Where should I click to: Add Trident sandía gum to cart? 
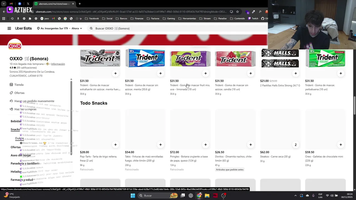pyautogui.click(x=251, y=73)
